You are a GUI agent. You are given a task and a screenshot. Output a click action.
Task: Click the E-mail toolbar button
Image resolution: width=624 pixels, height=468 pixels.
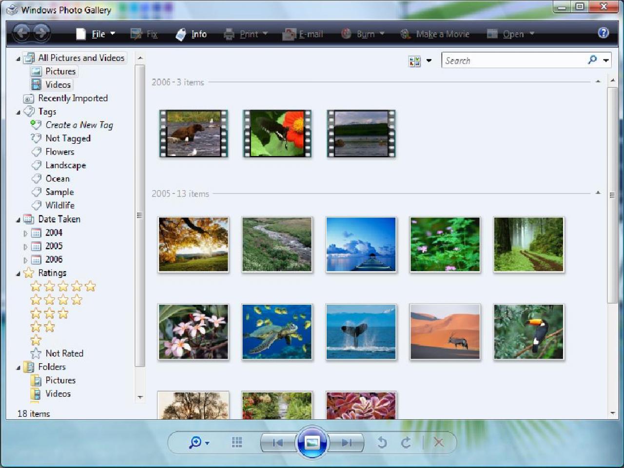[x=303, y=34]
